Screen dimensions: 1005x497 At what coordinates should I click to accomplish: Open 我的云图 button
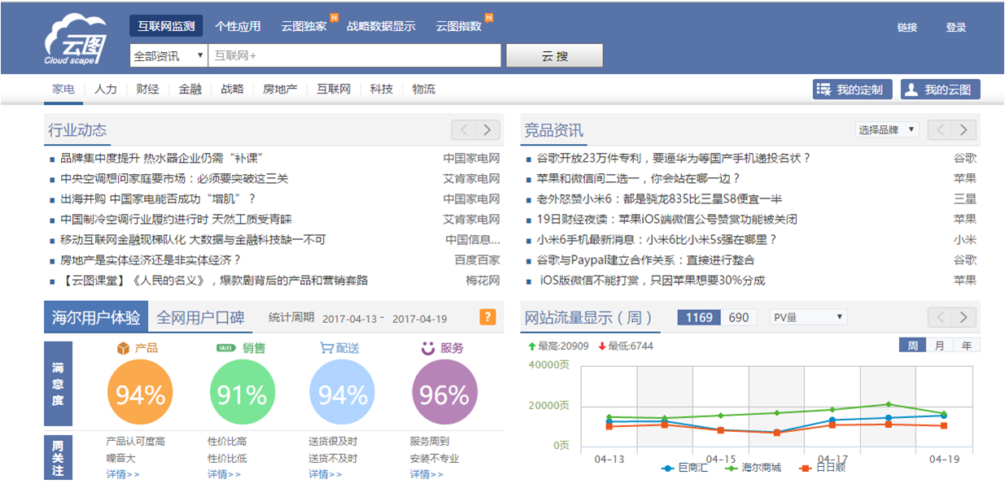pos(941,89)
